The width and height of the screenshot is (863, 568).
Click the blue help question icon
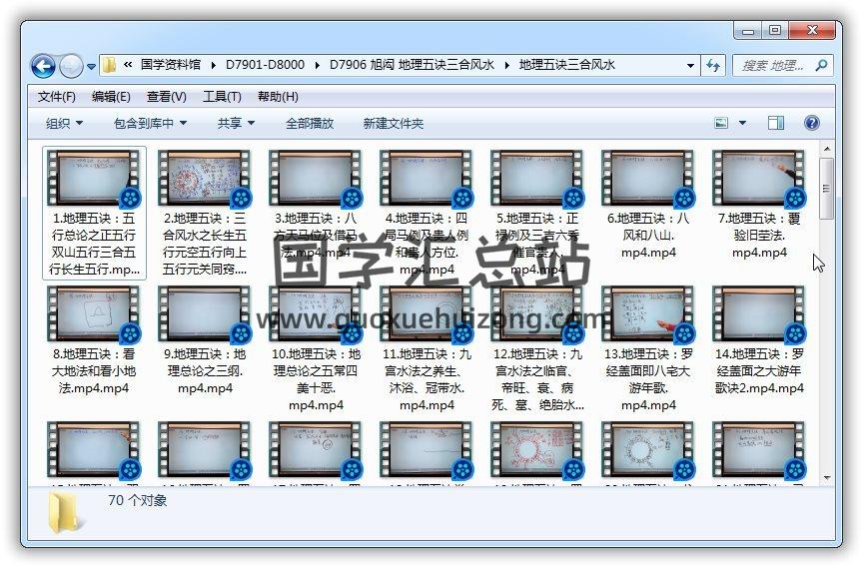click(x=811, y=123)
